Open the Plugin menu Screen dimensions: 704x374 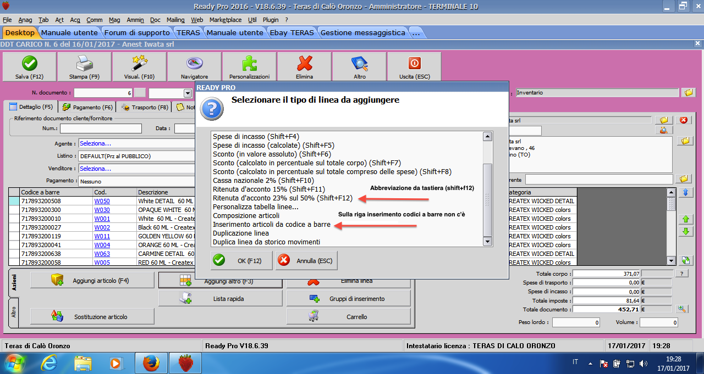tap(271, 20)
